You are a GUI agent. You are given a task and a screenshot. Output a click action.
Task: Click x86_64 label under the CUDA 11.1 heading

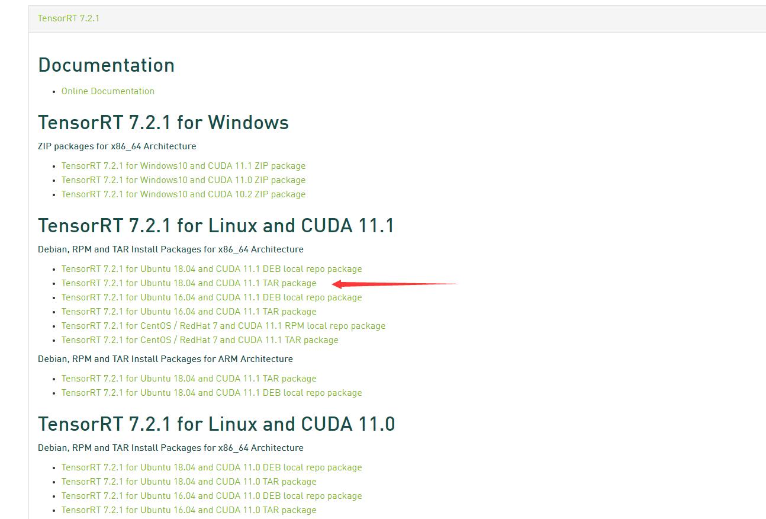click(x=170, y=249)
